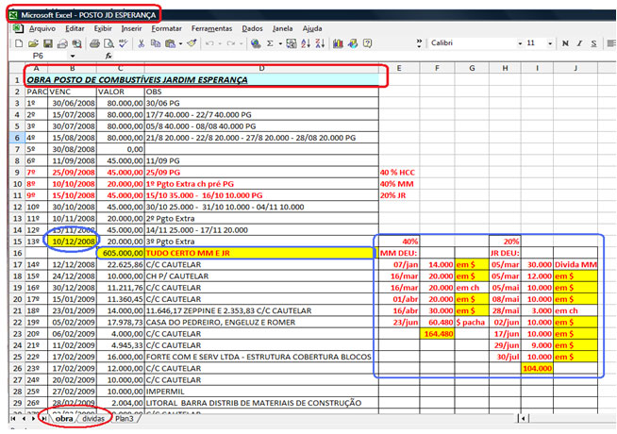Open the Arquivo menu
Image resolution: width=617 pixels, height=434 pixels.
[42, 28]
